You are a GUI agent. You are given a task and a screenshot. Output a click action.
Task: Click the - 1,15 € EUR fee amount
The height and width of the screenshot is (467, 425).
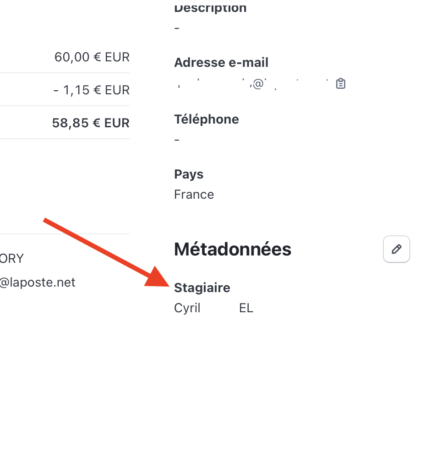coord(91,90)
